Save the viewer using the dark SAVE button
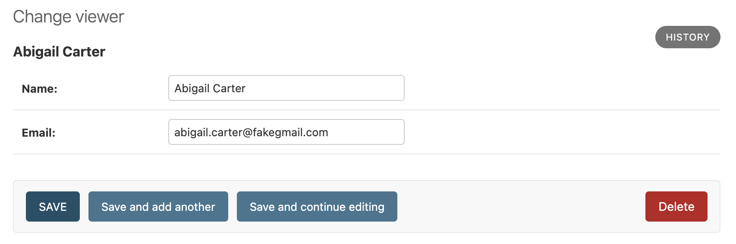Viewport: 736px width, 244px height. tap(53, 206)
